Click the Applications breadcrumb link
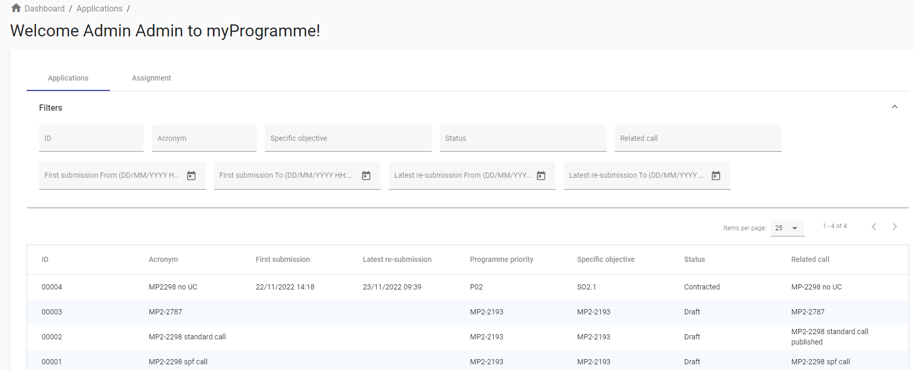The height and width of the screenshot is (370, 914). [x=99, y=8]
